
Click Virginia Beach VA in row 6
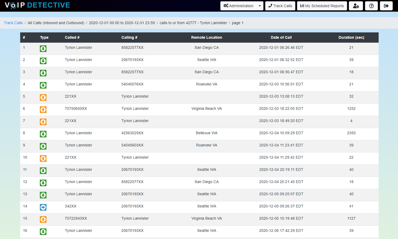coord(207,108)
